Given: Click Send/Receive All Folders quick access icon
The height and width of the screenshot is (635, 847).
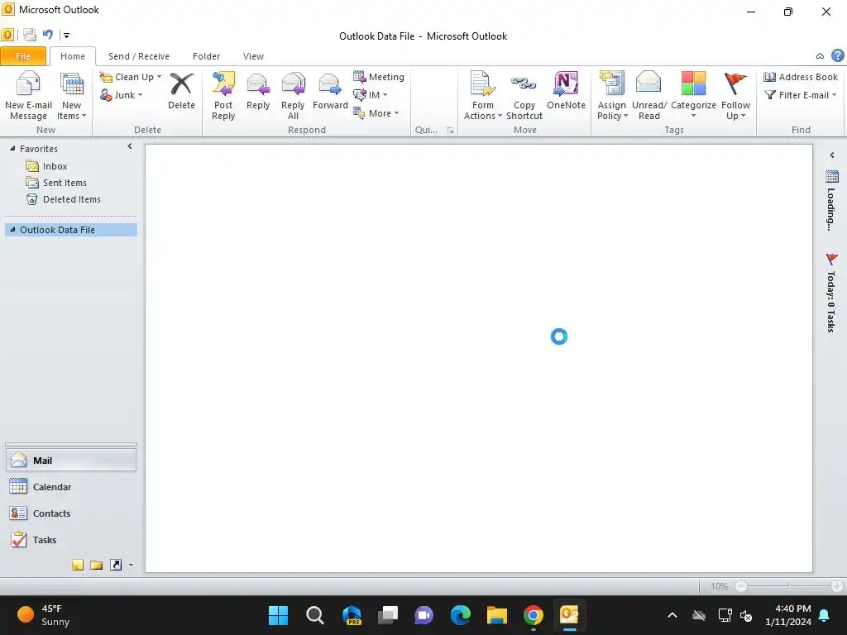Looking at the screenshot, I should (30, 35).
